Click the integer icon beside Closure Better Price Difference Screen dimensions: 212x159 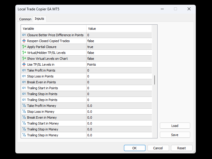24,35
